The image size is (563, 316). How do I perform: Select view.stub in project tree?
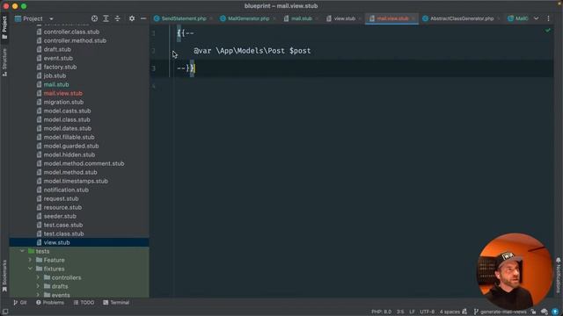click(56, 242)
